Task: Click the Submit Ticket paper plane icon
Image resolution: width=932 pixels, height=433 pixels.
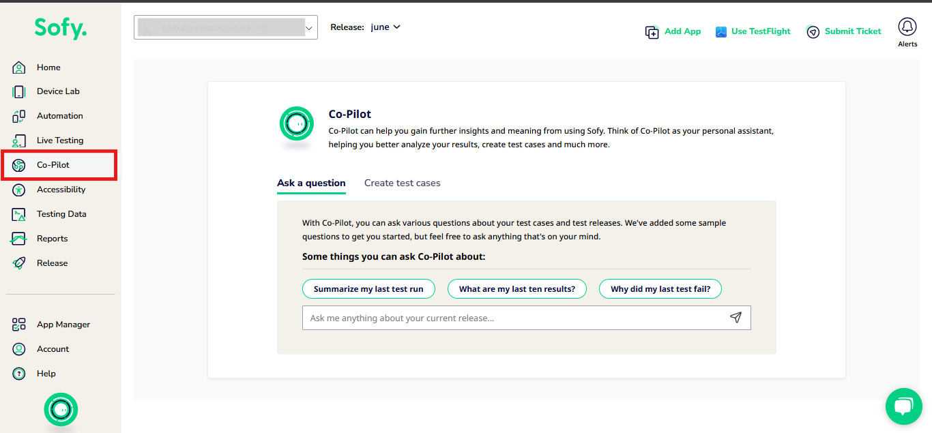Action: (x=813, y=32)
